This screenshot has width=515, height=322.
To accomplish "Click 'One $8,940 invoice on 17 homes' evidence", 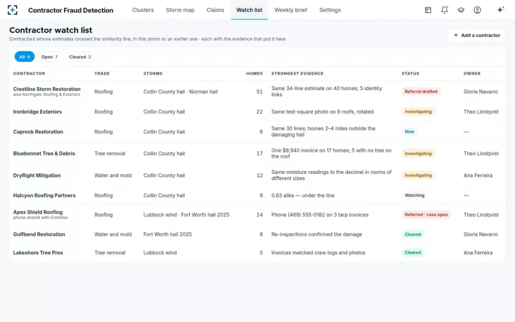I will 331,153.
